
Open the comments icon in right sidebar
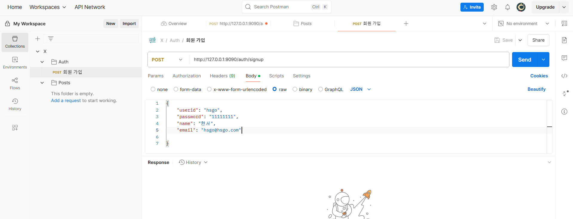click(x=564, y=58)
